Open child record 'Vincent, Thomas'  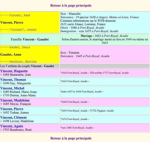coord(13,80)
